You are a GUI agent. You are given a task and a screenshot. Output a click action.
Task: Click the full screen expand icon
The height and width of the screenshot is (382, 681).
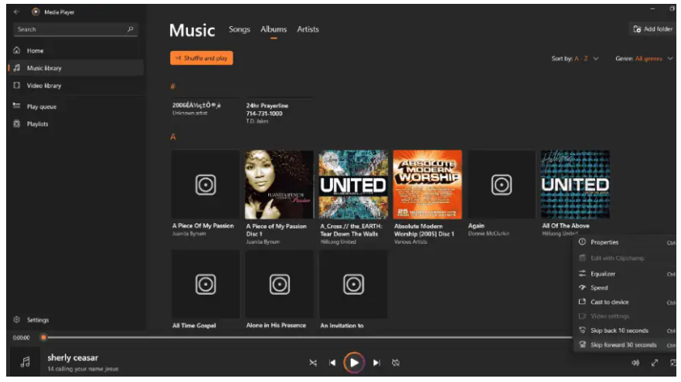click(655, 363)
